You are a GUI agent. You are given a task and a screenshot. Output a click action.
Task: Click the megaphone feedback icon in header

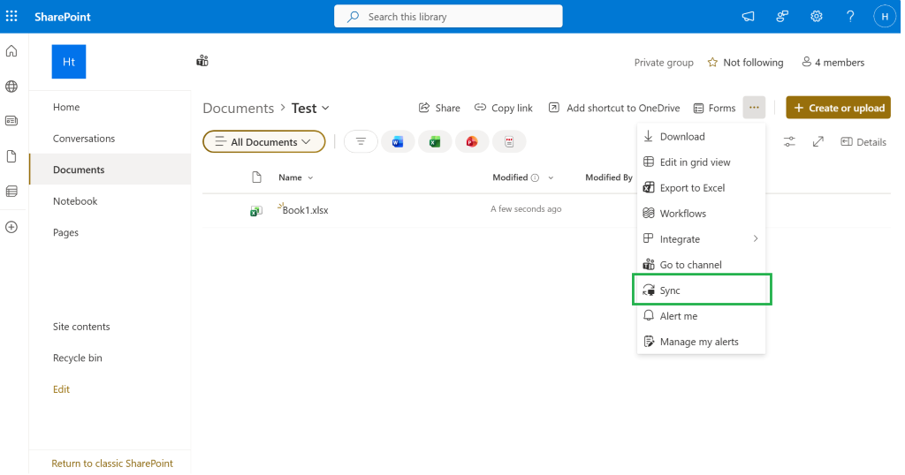point(748,17)
